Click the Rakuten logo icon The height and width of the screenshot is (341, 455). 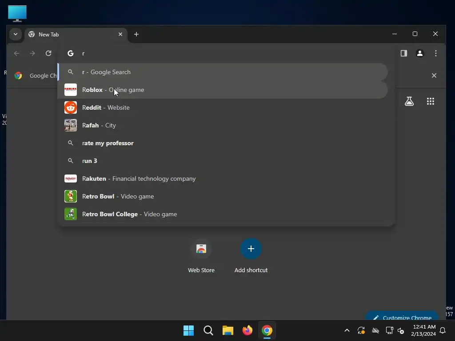click(x=71, y=178)
